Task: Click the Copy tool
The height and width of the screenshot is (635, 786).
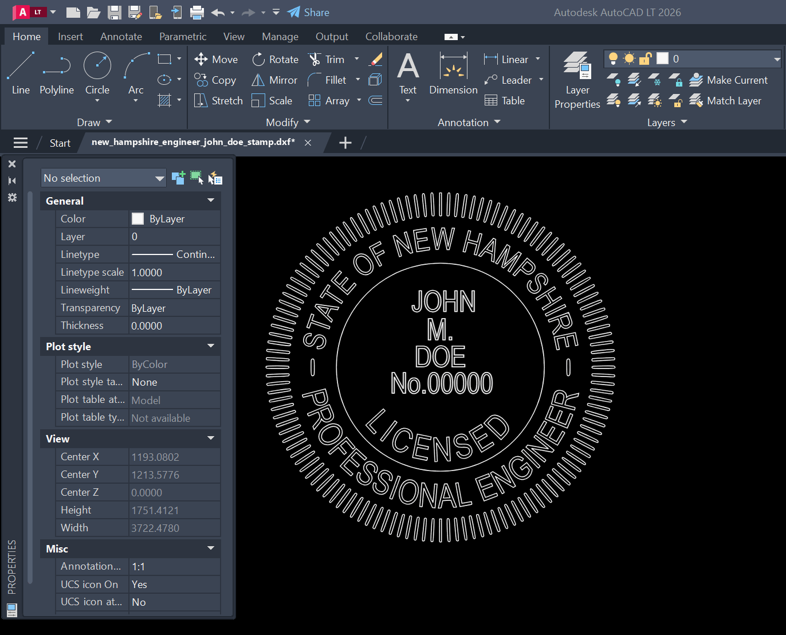Action: coord(215,80)
